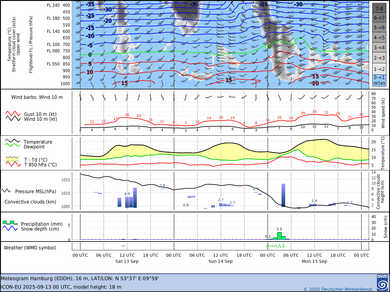Select the 1-<2 octas legend swatch
This screenshot has width=390, height=292.
(x=379, y=69)
